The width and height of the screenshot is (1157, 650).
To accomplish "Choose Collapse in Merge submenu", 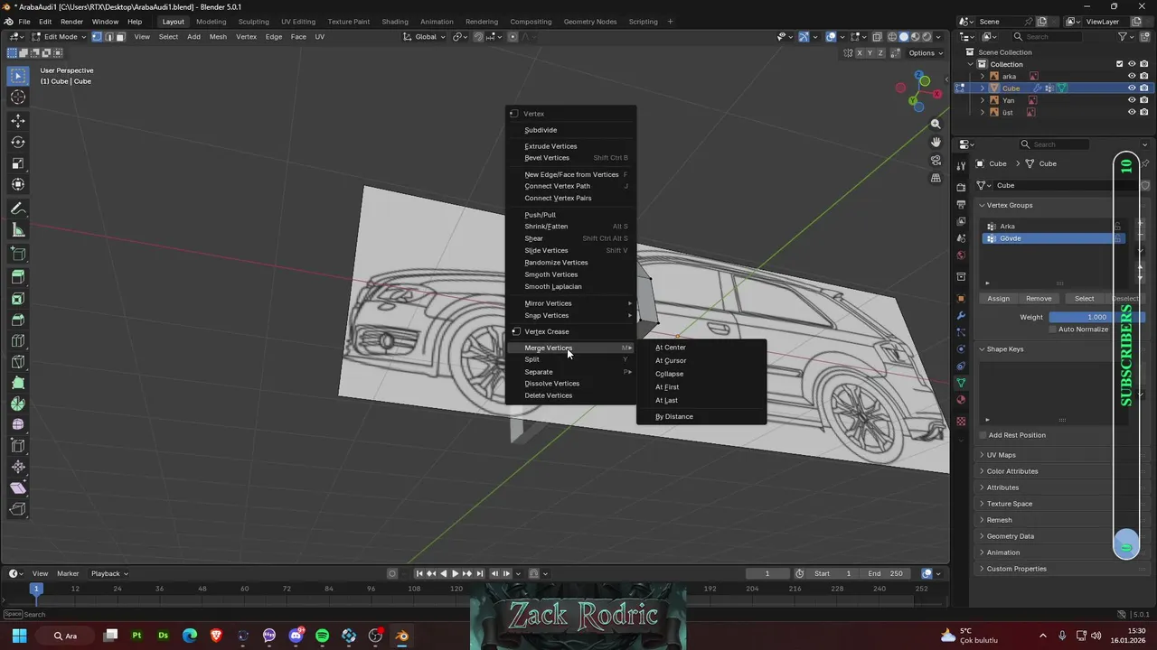I will coord(701,374).
